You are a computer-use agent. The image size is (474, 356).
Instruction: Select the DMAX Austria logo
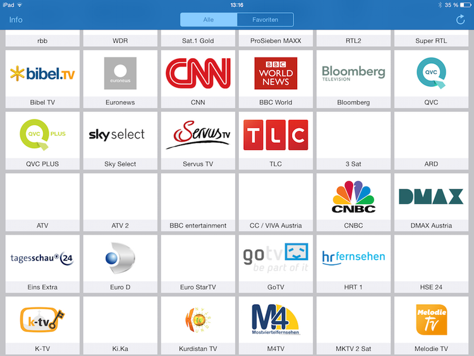tap(431, 197)
